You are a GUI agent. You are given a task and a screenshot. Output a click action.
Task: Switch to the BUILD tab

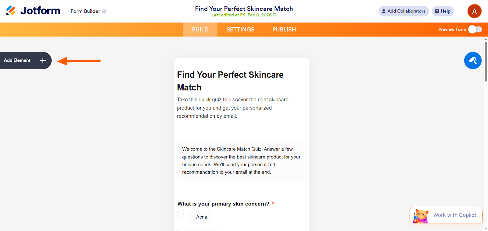(200, 29)
